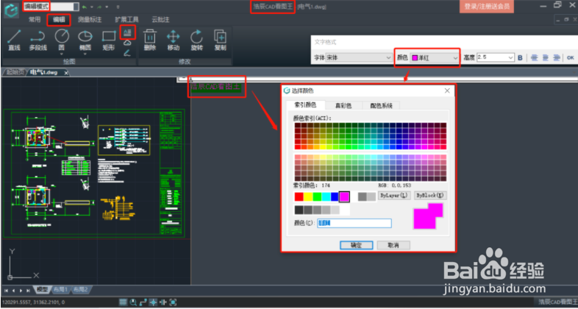Click the 移动 move tool

click(174, 40)
